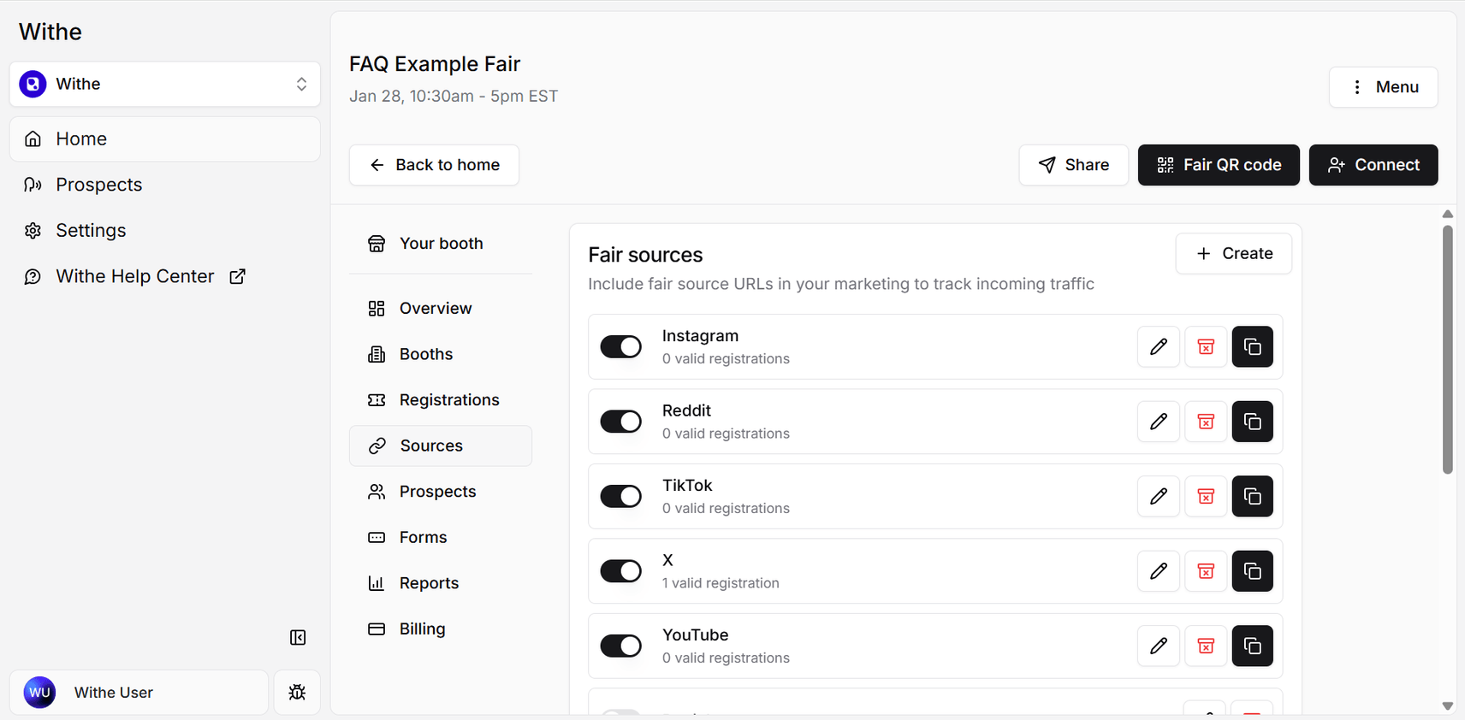Click the 'FAQ Example Fair' title
The width and height of the screenshot is (1465, 720).
[x=435, y=64]
